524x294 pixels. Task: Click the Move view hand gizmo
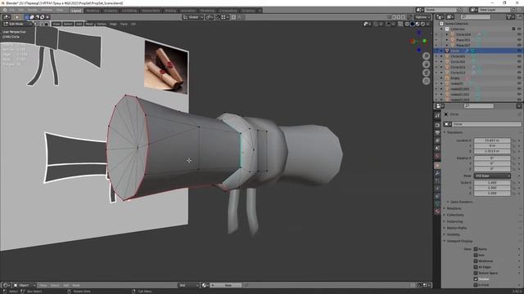[426, 65]
